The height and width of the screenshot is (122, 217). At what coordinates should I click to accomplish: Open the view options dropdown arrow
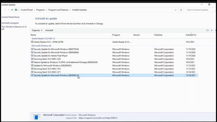click(x=212, y=30)
